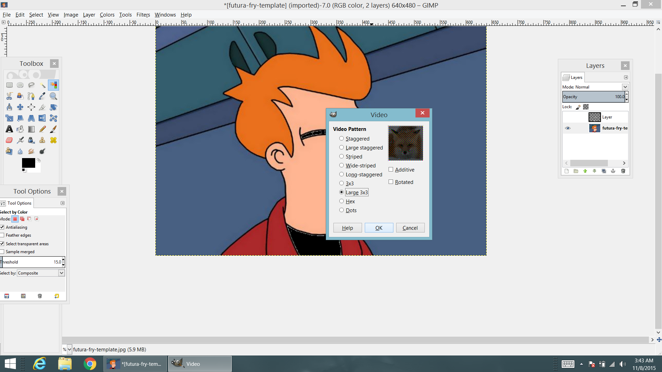This screenshot has height=372, width=662.
Task: Open the Colors menu
Action: (107, 15)
